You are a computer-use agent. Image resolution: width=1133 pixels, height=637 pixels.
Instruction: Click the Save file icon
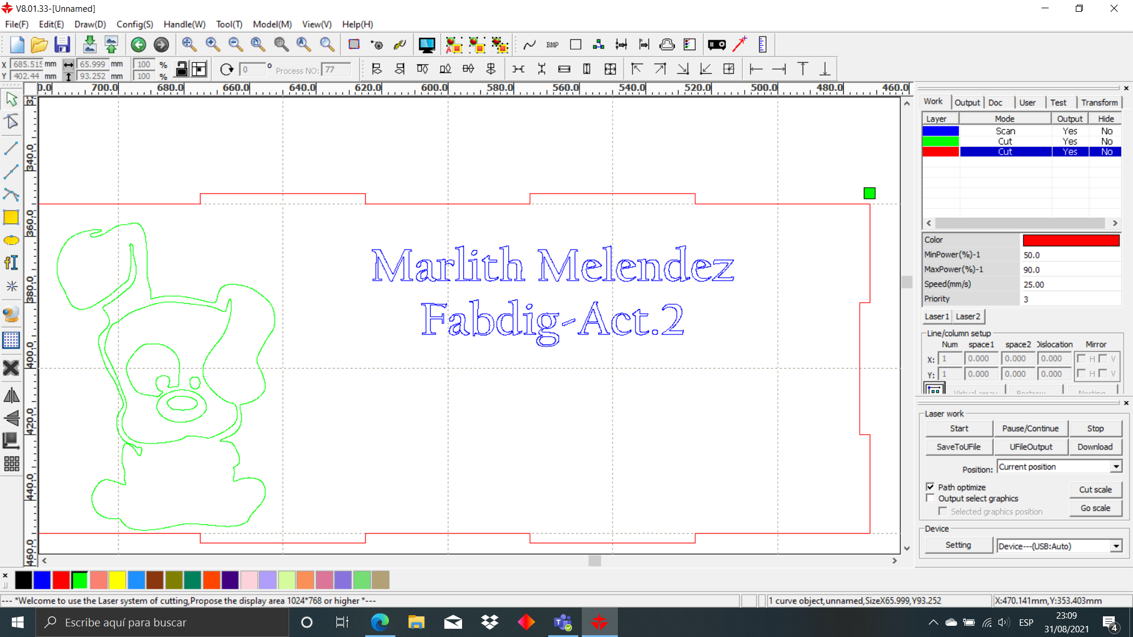click(x=62, y=45)
